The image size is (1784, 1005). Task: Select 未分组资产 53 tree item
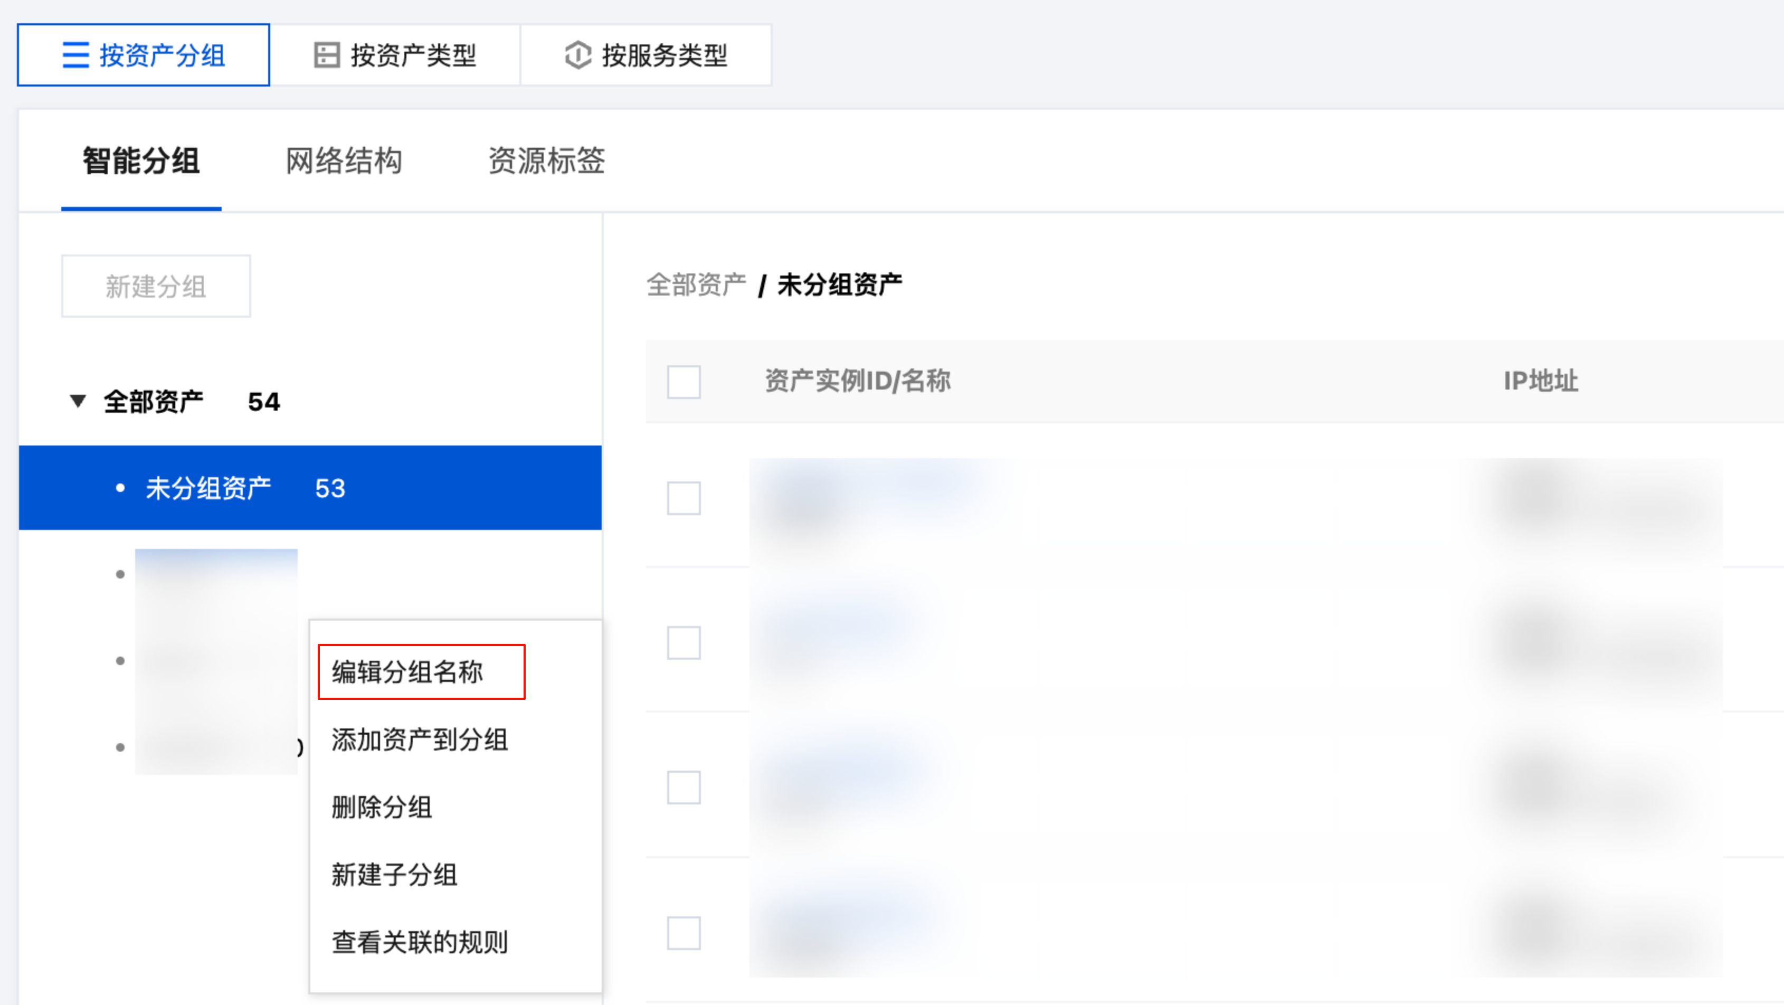310,488
